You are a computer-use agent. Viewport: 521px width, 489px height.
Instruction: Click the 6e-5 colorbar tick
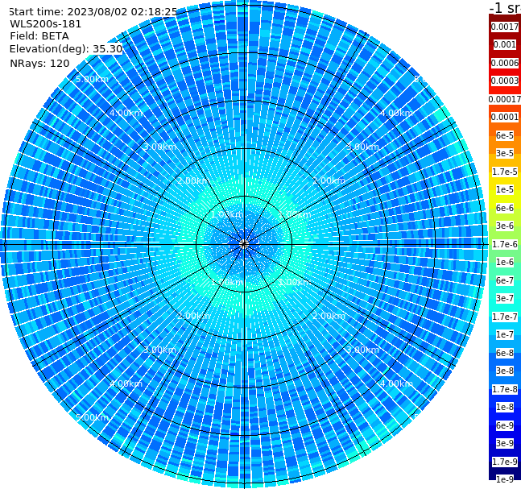(x=505, y=135)
